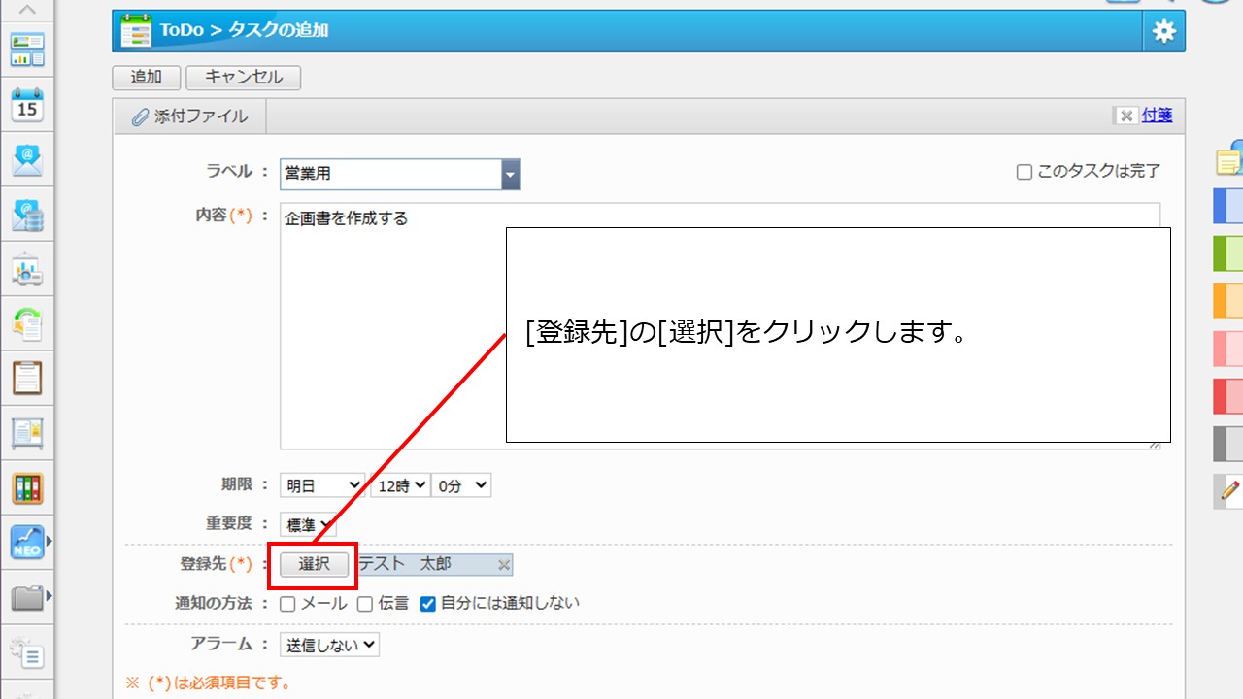This screenshot has width=1243, height=699.
Task: Open the clipboard icon in sidebar
Action: pyautogui.click(x=27, y=379)
